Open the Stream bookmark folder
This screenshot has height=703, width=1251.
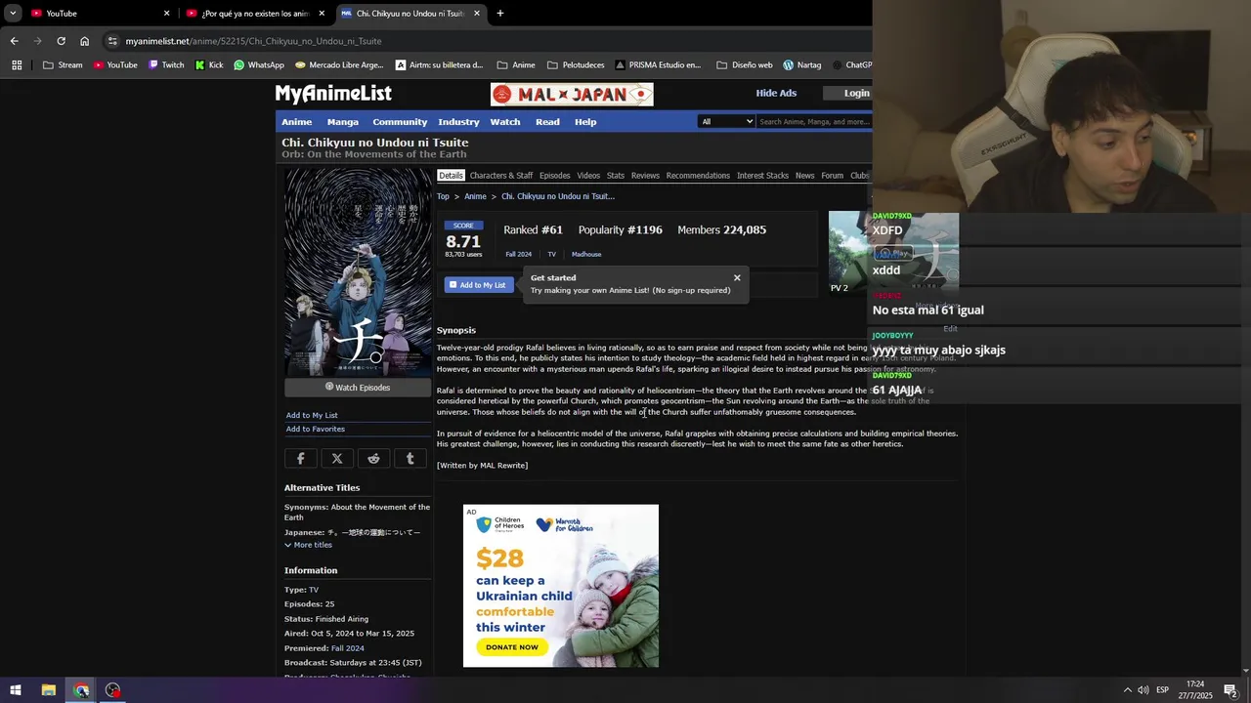pyautogui.click(x=63, y=65)
